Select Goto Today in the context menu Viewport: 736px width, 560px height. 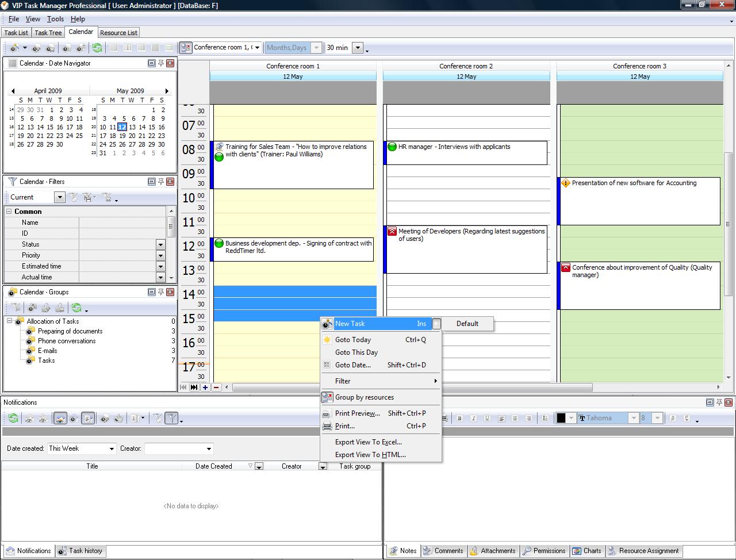click(x=353, y=339)
